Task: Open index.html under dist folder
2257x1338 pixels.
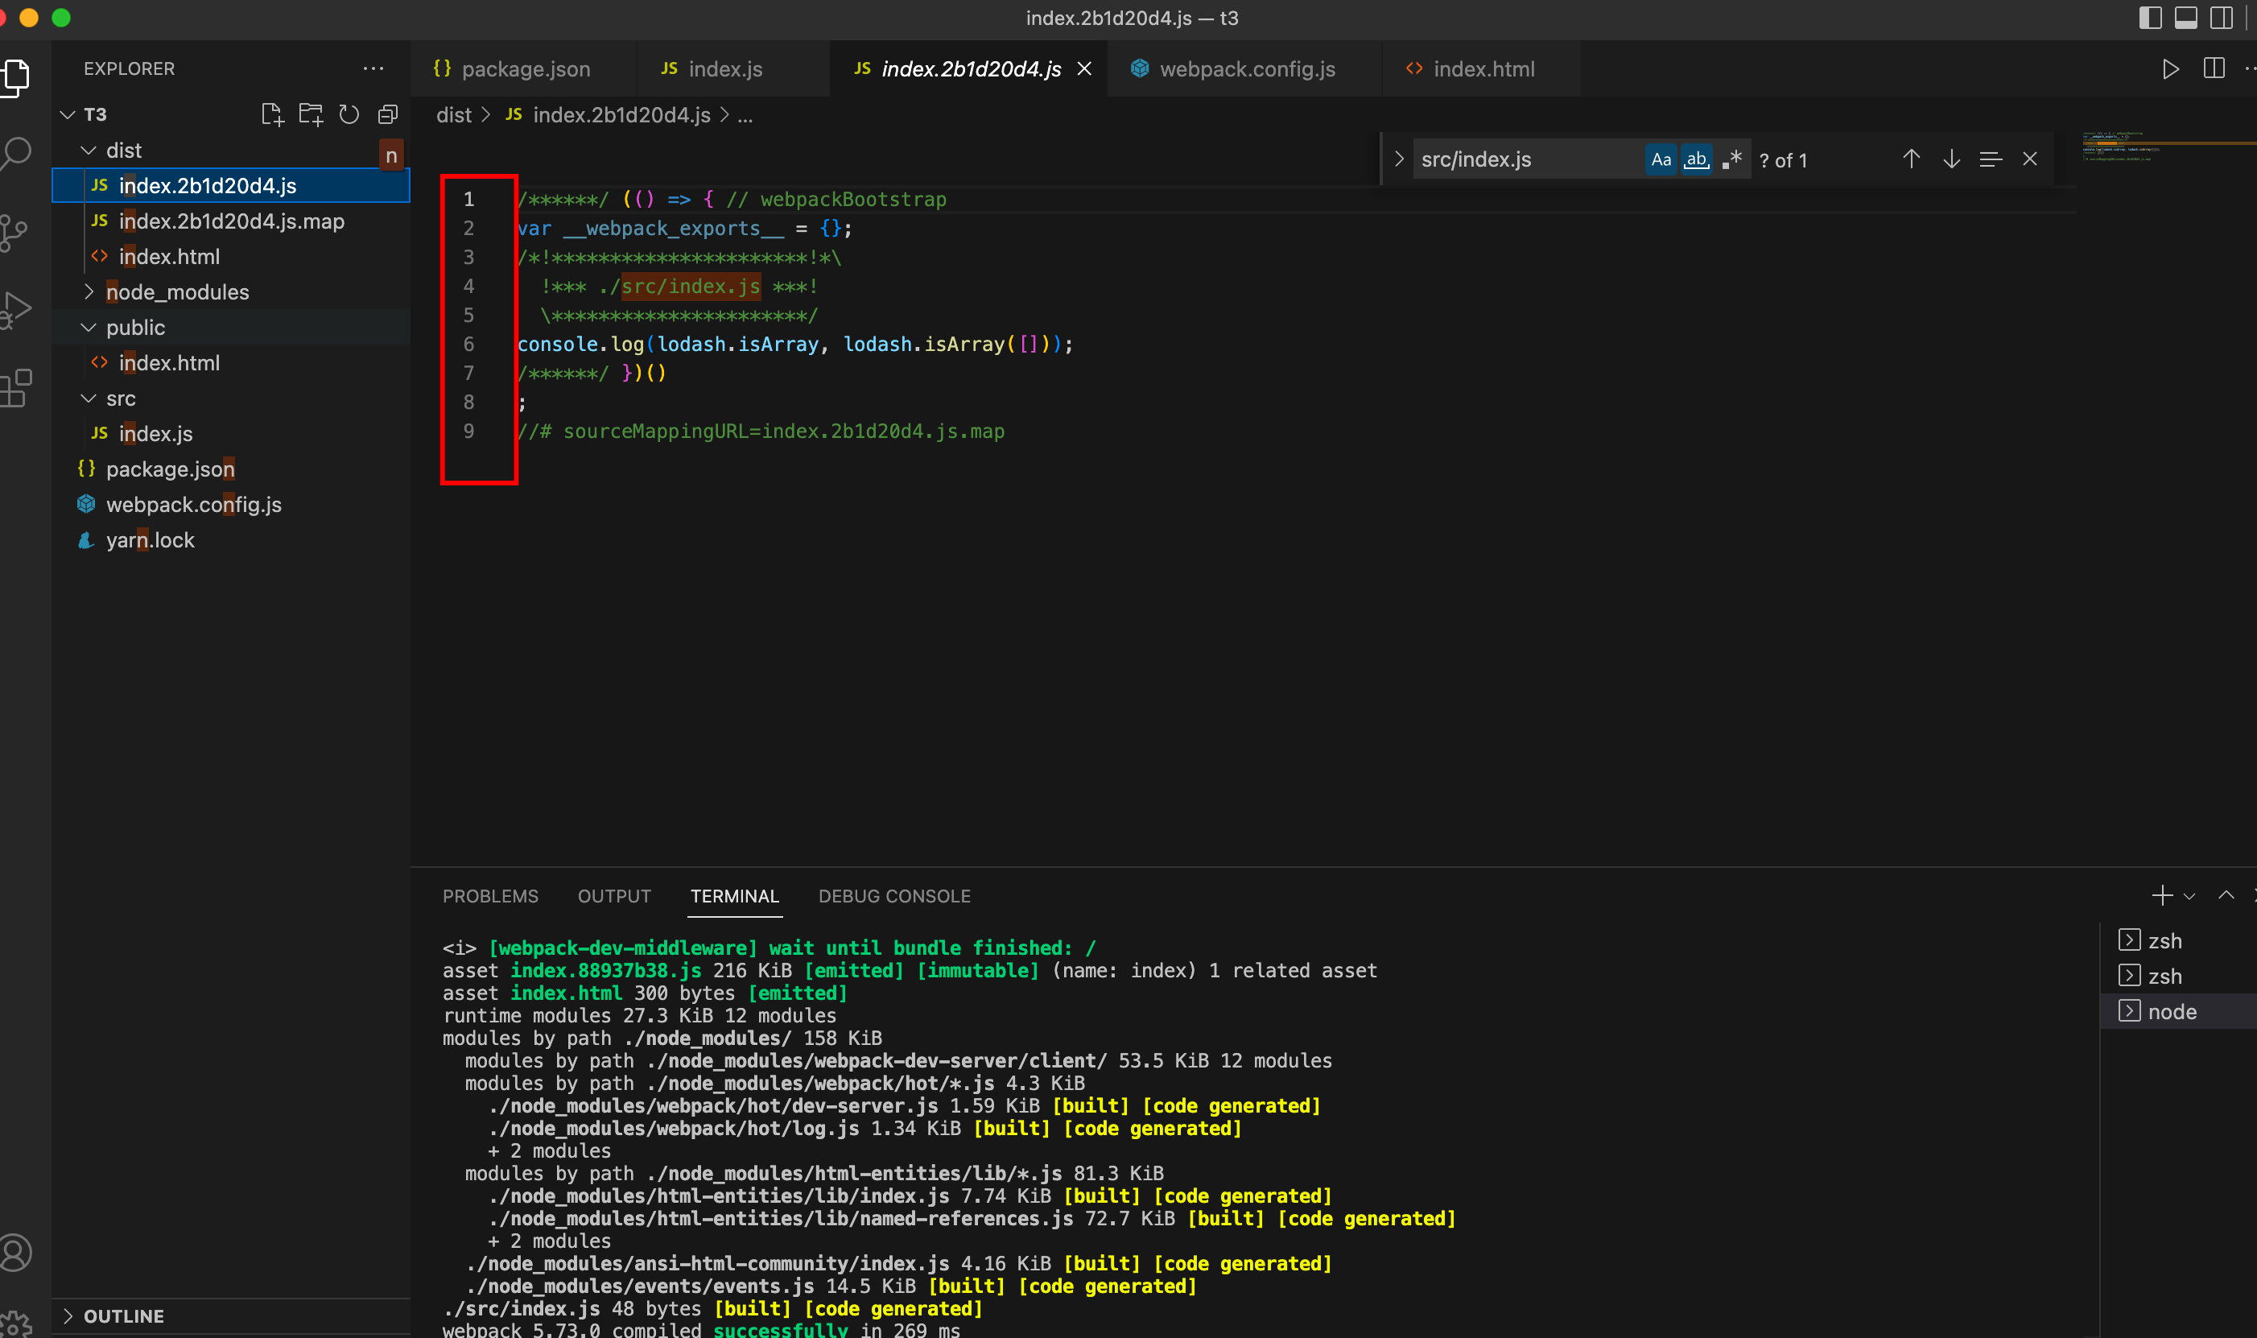Action: point(231,257)
